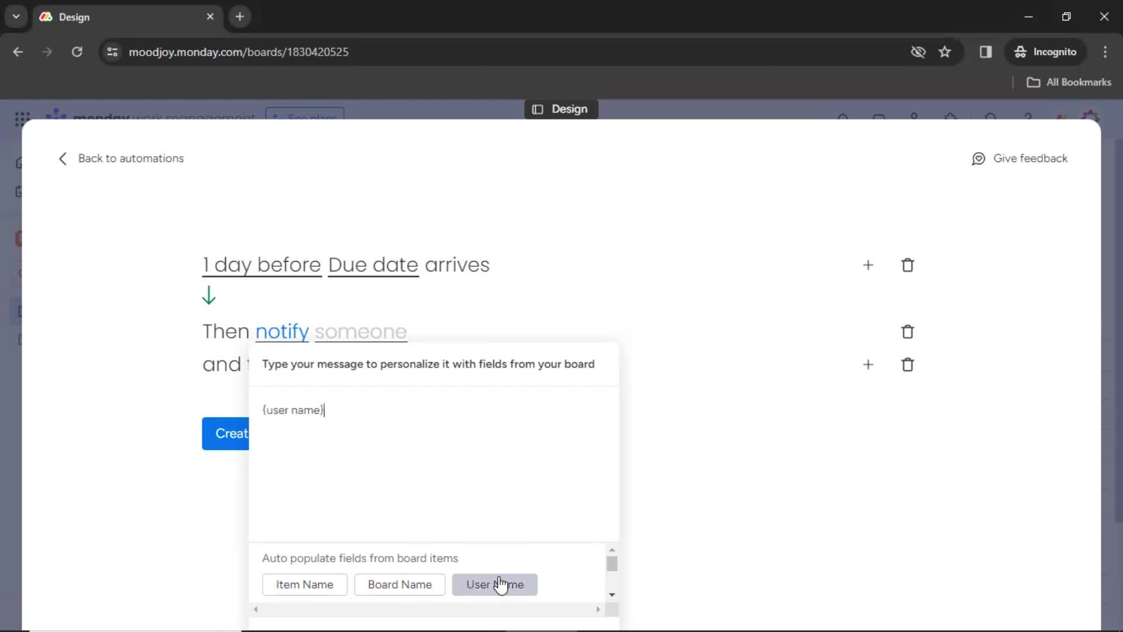Click the delete icon for the notify action
Image resolution: width=1123 pixels, height=632 pixels.
pos(908,332)
